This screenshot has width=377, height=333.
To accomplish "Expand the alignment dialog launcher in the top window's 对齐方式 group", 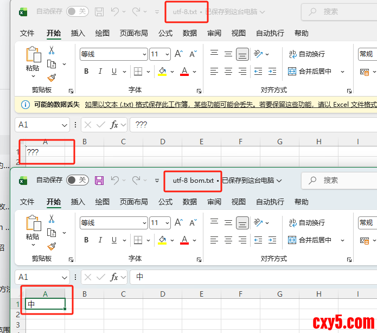I will [349, 91].
